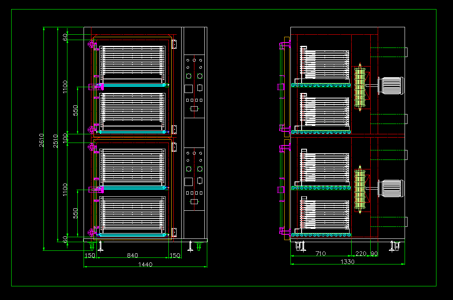
Task: Select the 1440 overall width dimension text
Action: pos(146,265)
